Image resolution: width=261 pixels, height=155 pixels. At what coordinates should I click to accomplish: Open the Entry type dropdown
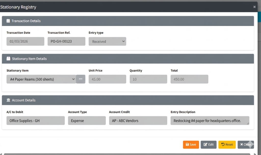click(x=107, y=41)
